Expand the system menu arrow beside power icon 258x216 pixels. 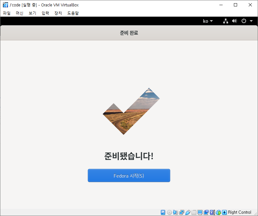tap(251, 21)
